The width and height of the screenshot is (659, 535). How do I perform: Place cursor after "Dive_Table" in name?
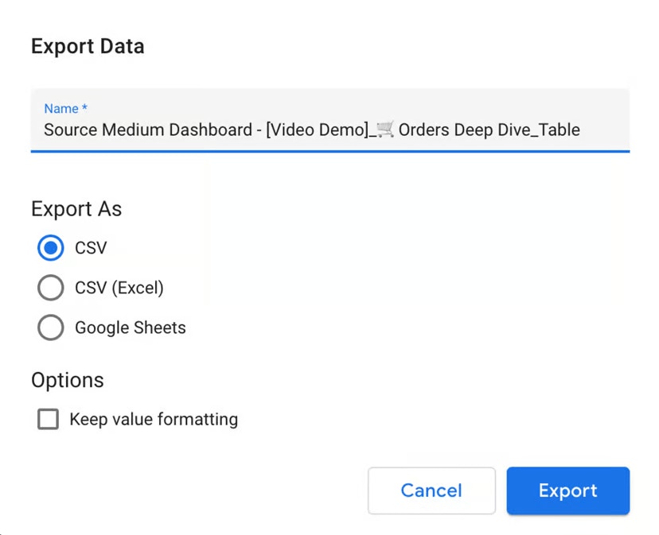pyautogui.click(x=581, y=130)
